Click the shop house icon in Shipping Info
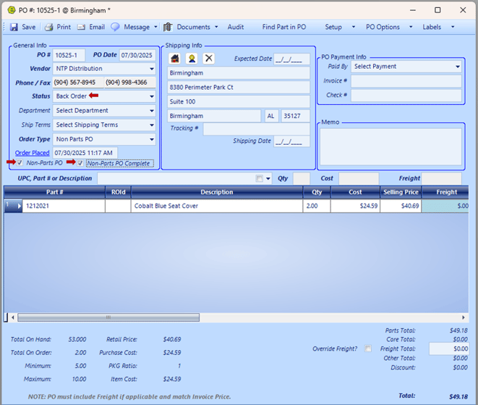 tap(175, 58)
